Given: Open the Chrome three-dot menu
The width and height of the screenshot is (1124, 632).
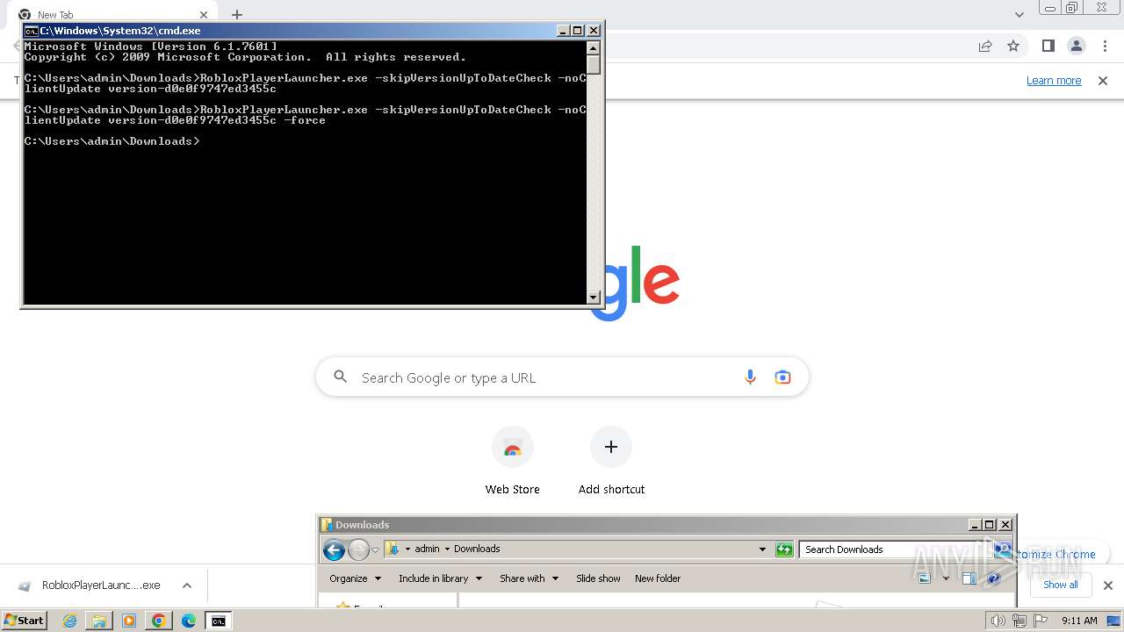Looking at the screenshot, I should click(x=1104, y=46).
